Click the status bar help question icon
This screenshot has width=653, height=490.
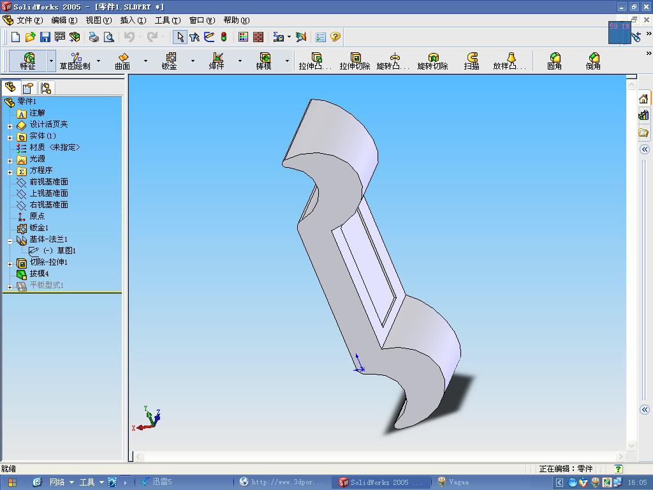pyautogui.click(x=619, y=469)
